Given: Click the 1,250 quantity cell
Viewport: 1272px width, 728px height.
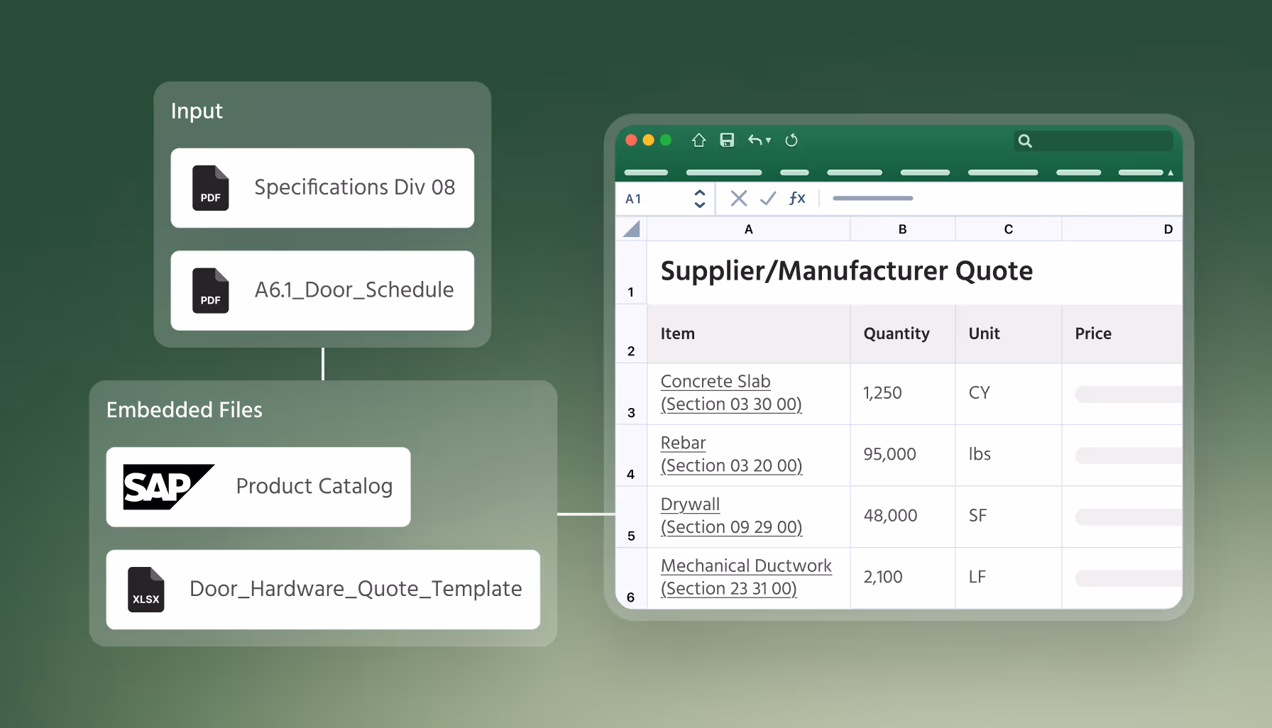Looking at the screenshot, I should point(902,395).
